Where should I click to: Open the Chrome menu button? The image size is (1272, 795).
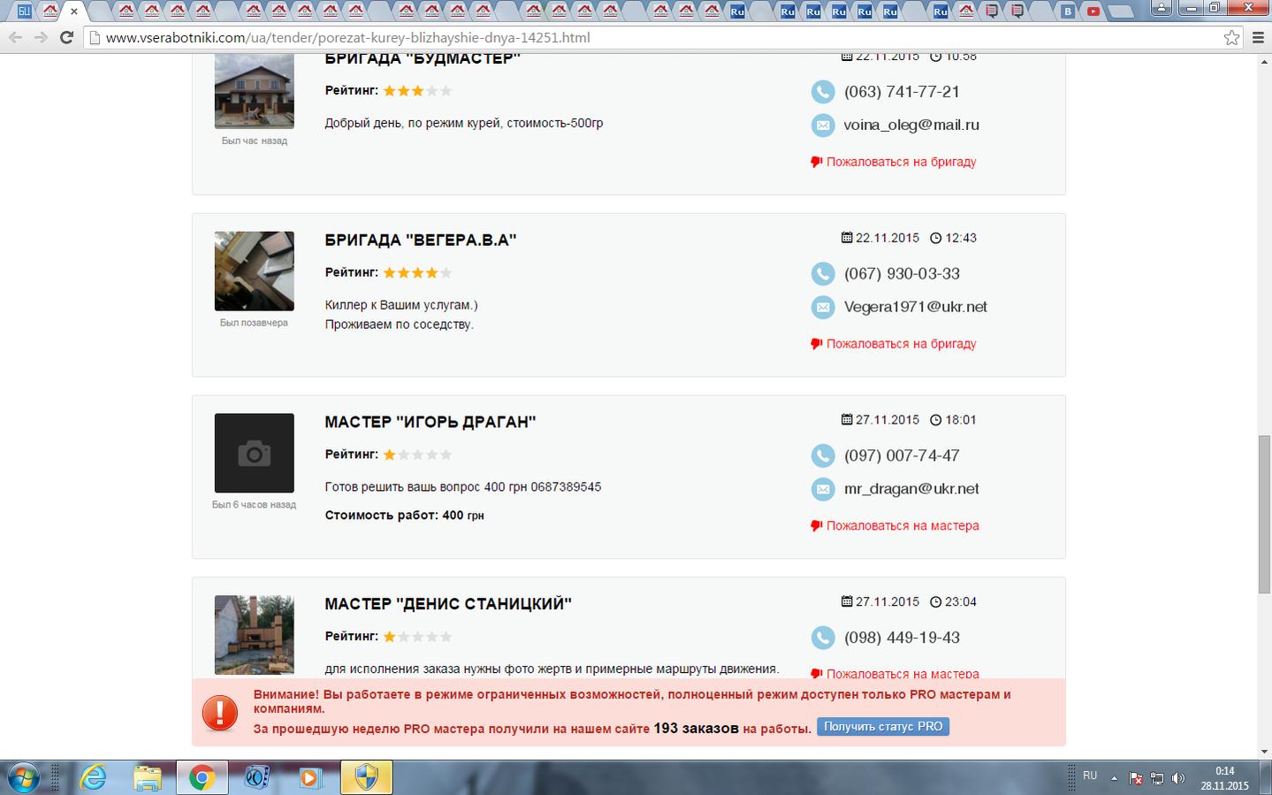(x=1259, y=38)
